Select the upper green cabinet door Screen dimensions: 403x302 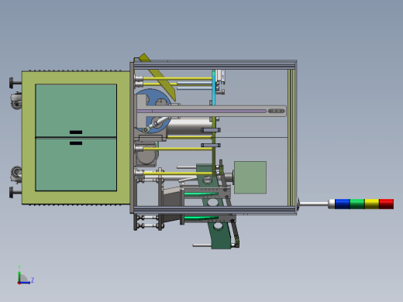tap(76, 111)
